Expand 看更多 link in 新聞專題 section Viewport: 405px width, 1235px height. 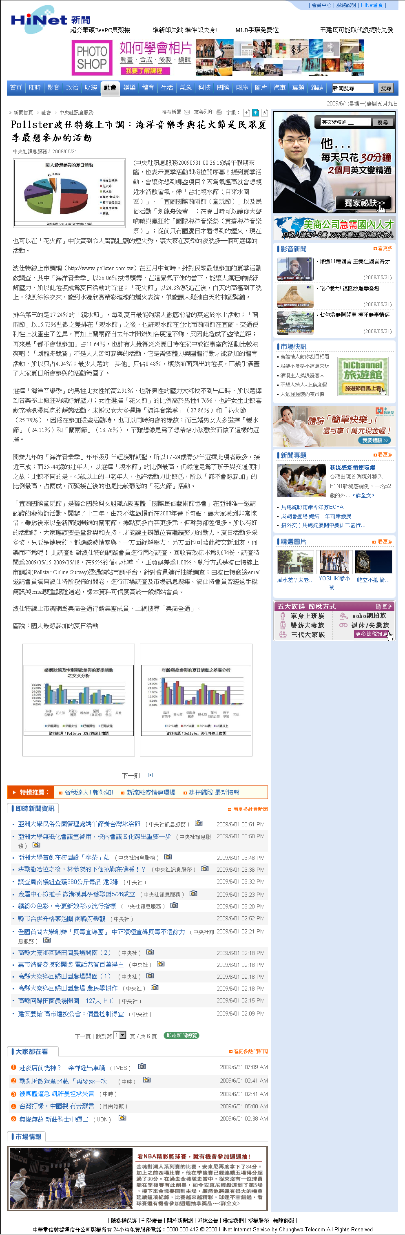tap(383, 454)
